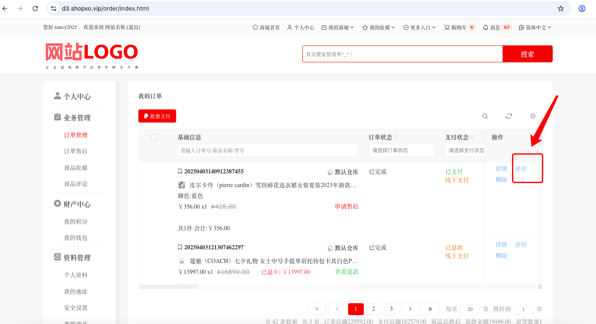Expand 我的收藏 dropdown menu
The height and width of the screenshot is (324, 596).
(x=379, y=28)
